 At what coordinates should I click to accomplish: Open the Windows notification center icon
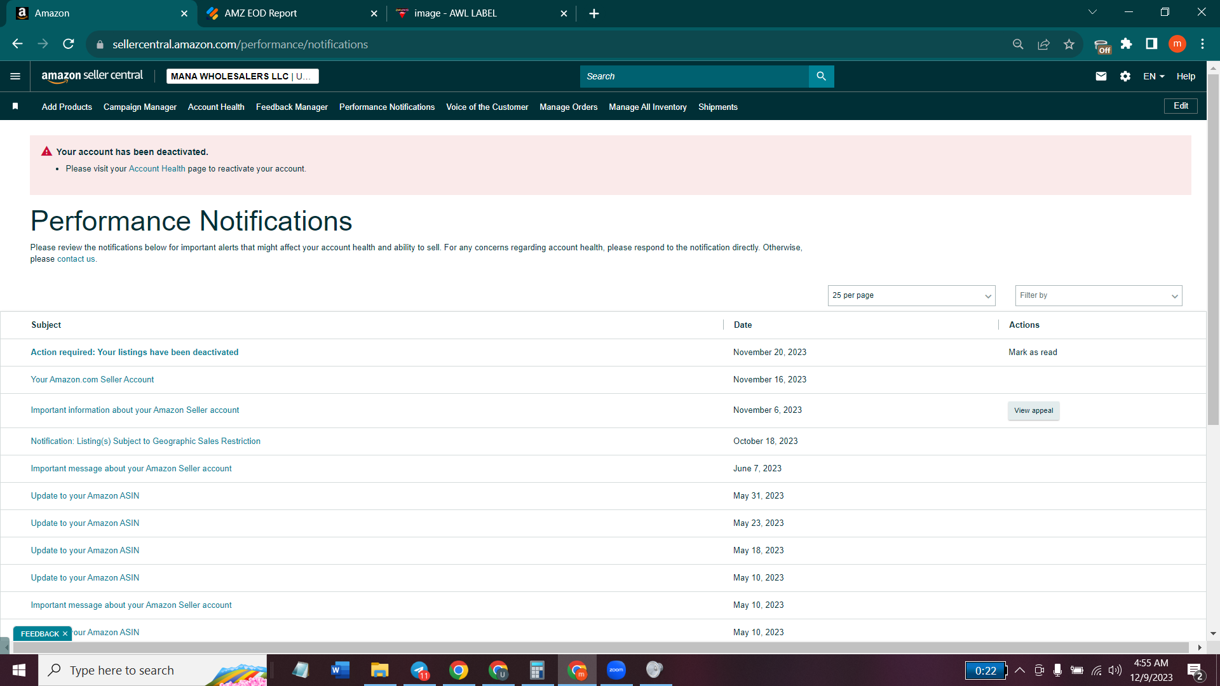coord(1195,670)
